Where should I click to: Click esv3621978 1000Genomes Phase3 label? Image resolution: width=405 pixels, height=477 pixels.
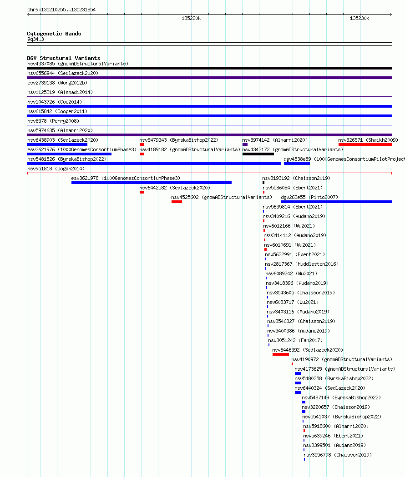(126, 178)
